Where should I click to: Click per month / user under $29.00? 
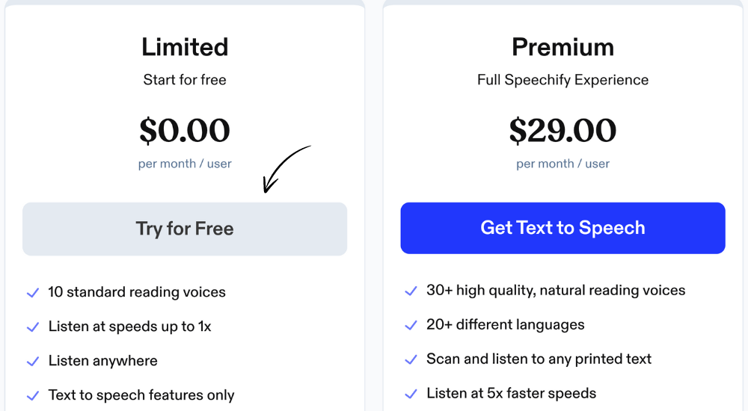pyautogui.click(x=562, y=164)
